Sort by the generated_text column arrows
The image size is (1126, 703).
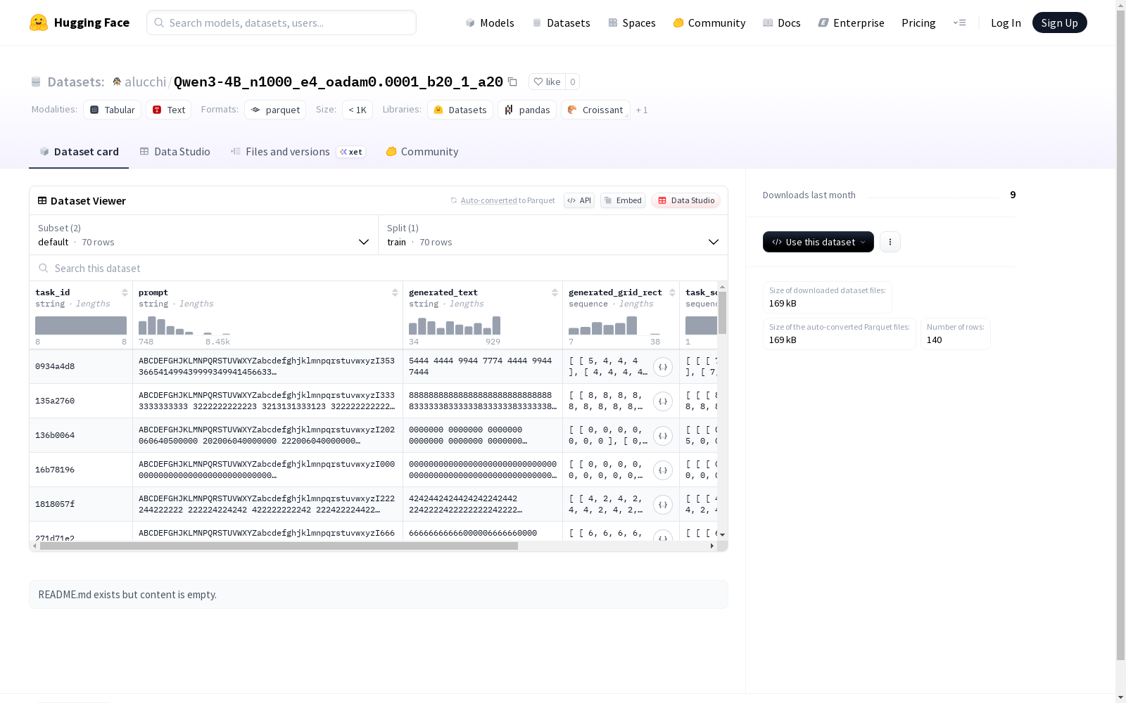click(555, 292)
